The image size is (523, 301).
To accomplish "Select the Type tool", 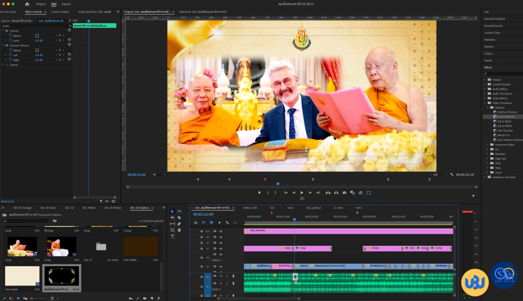I will [173, 237].
